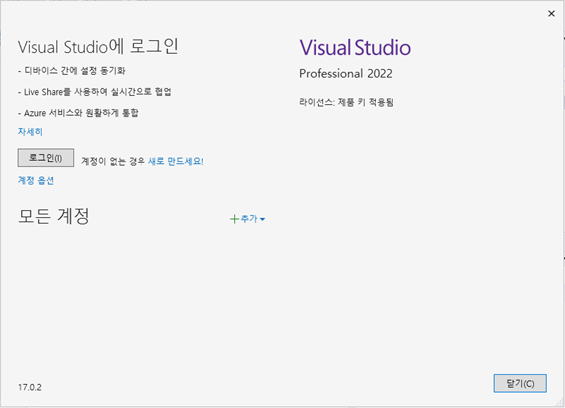The height and width of the screenshot is (408, 565).
Task: Expand the +추가 add account dropdown
Action: (248, 219)
